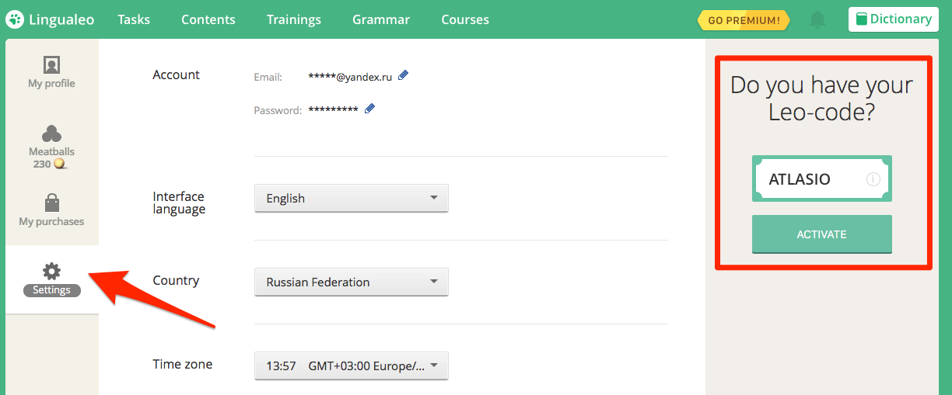Select the Settings gear icon

51,272
